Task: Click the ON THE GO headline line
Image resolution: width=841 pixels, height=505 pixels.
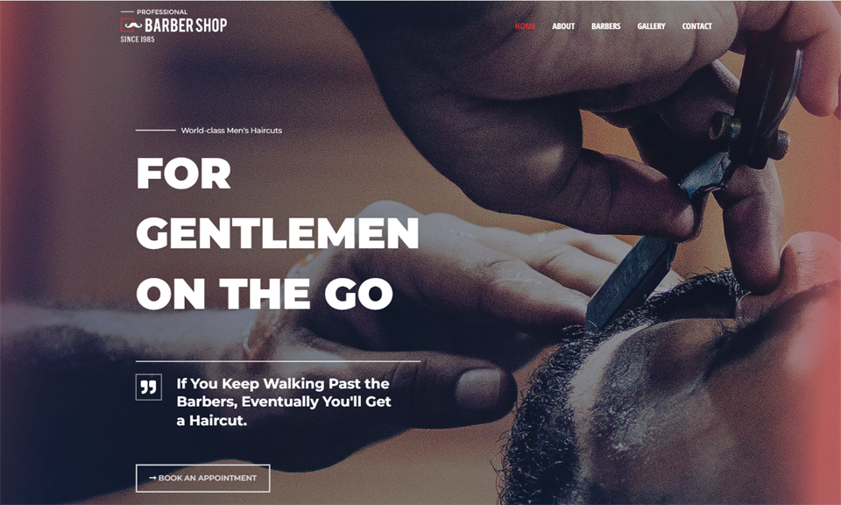Action: click(x=265, y=294)
